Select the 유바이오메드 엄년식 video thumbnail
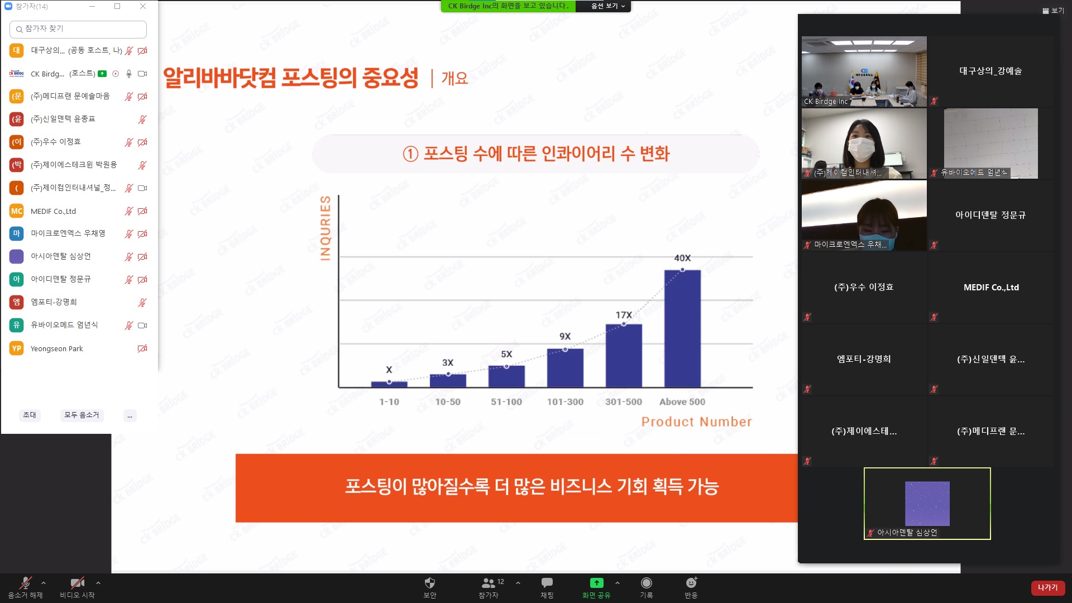Image resolution: width=1072 pixels, height=603 pixels. [x=991, y=143]
